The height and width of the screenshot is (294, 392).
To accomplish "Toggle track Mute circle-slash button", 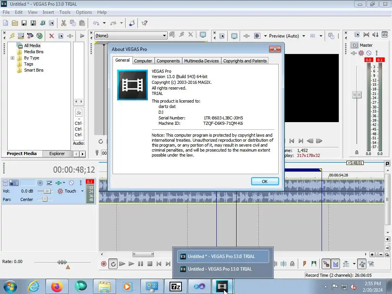I will tap(71, 183).
